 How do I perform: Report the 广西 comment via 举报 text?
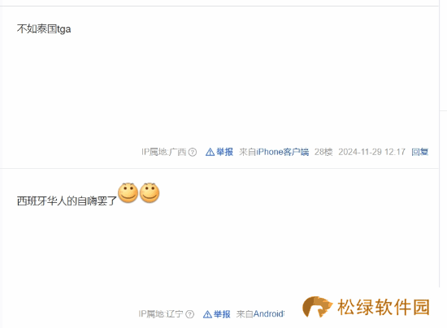coord(224,152)
